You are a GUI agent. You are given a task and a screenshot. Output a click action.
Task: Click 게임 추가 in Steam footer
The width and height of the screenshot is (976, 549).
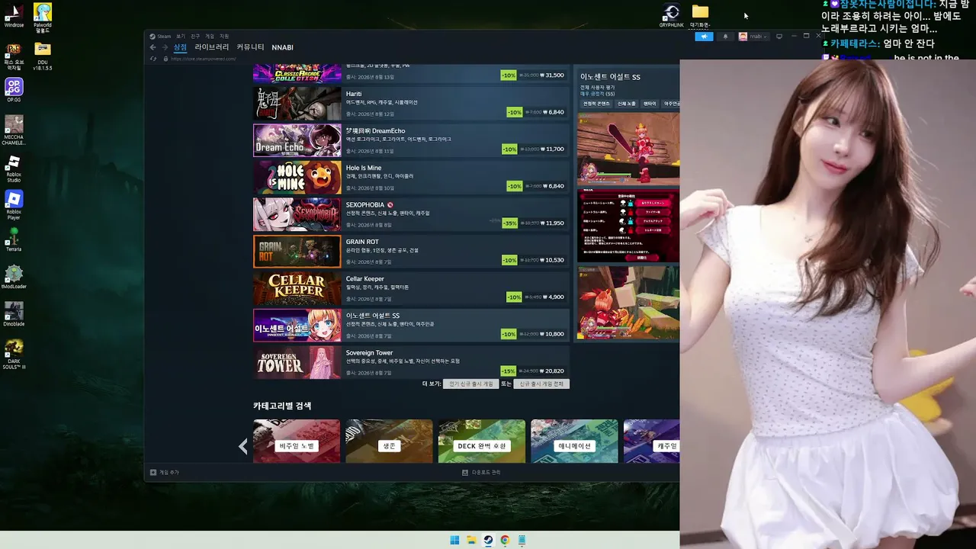(165, 473)
